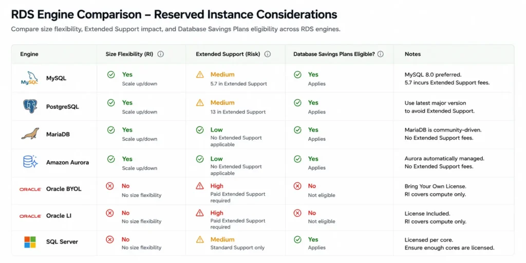Click the Oracle logo in Oracle BYOL row
The width and height of the screenshot is (526, 263).
tap(30, 189)
